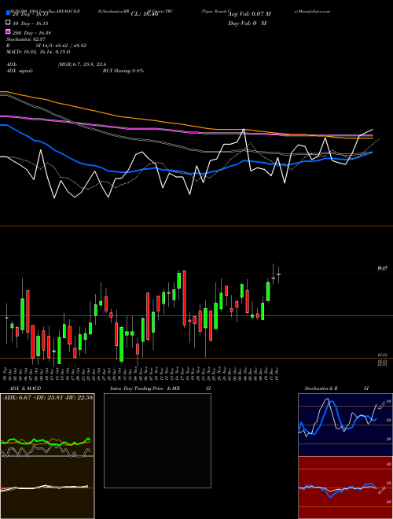Click the '30 Sep' first date axis label

[6, 374]
